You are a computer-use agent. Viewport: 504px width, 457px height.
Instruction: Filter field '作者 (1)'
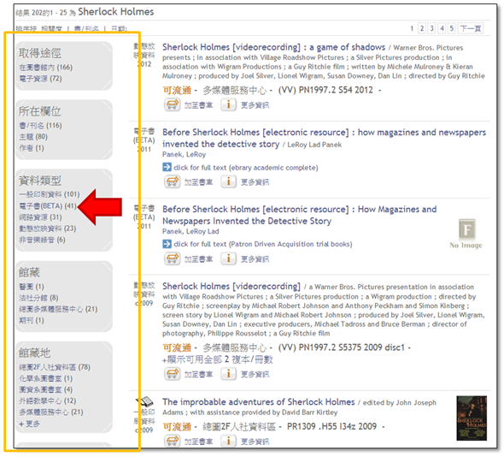32,148
